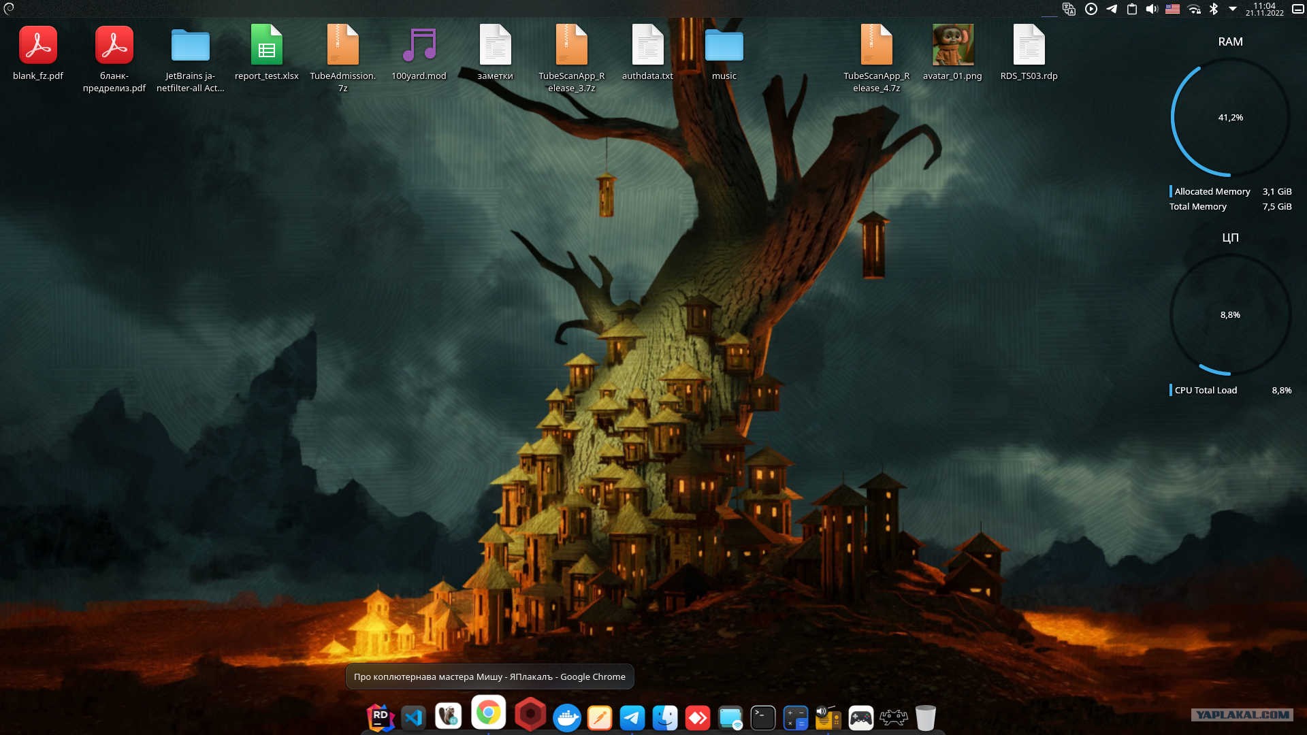Launch Docker from the dock
The width and height of the screenshot is (1307, 735).
566,717
